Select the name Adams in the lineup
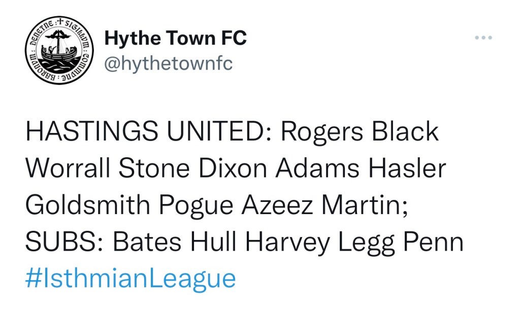The height and width of the screenshot is (309, 520). pos(317,169)
